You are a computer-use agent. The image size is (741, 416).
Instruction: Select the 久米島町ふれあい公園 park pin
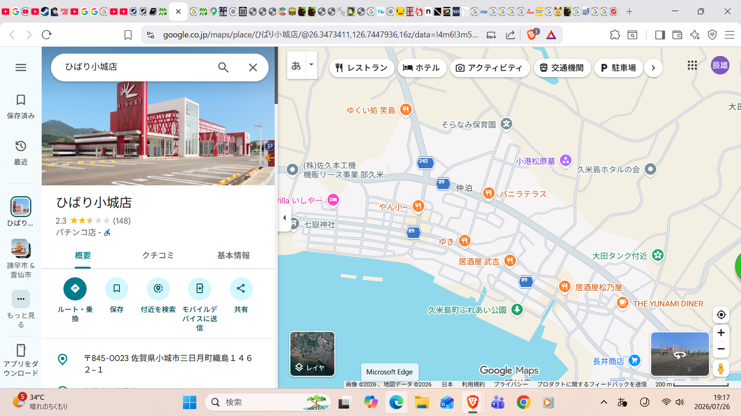517,309
